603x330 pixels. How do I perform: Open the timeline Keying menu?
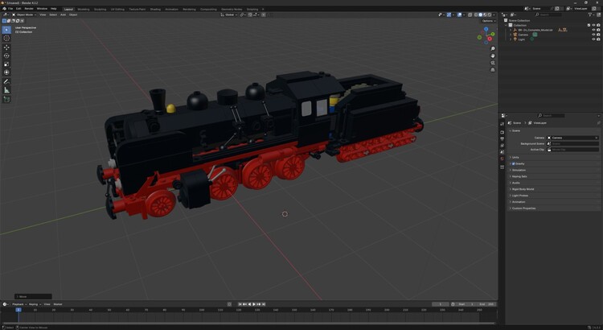pyautogui.click(x=35, y=304)
